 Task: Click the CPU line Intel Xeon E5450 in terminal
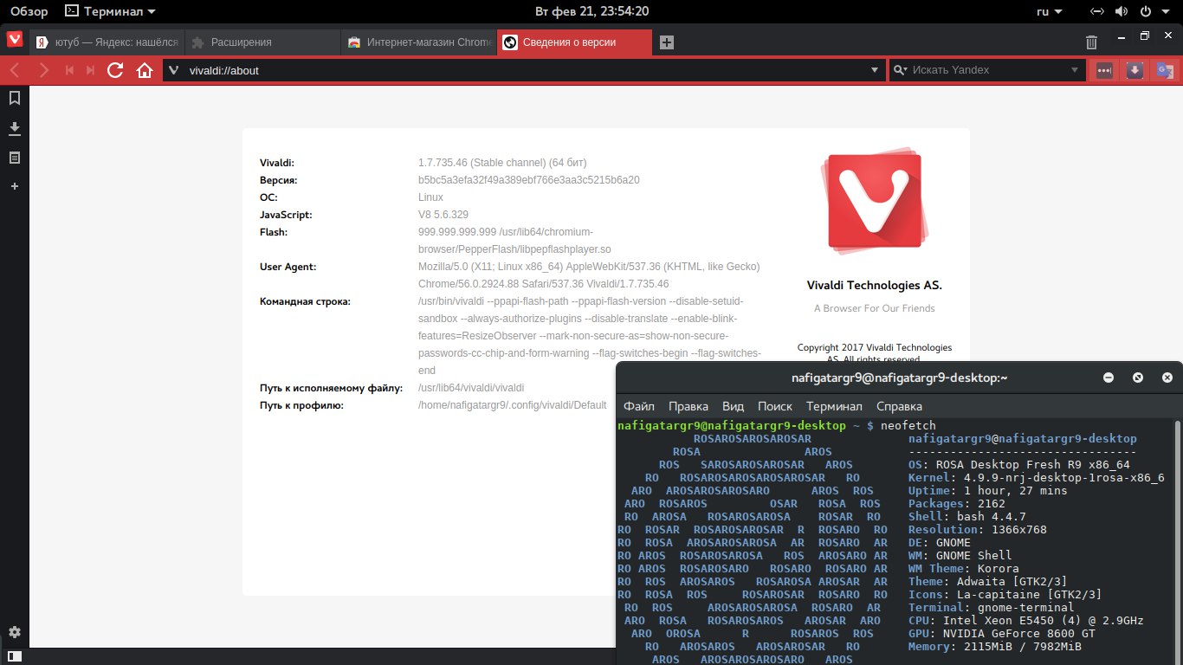[1026, 621]
